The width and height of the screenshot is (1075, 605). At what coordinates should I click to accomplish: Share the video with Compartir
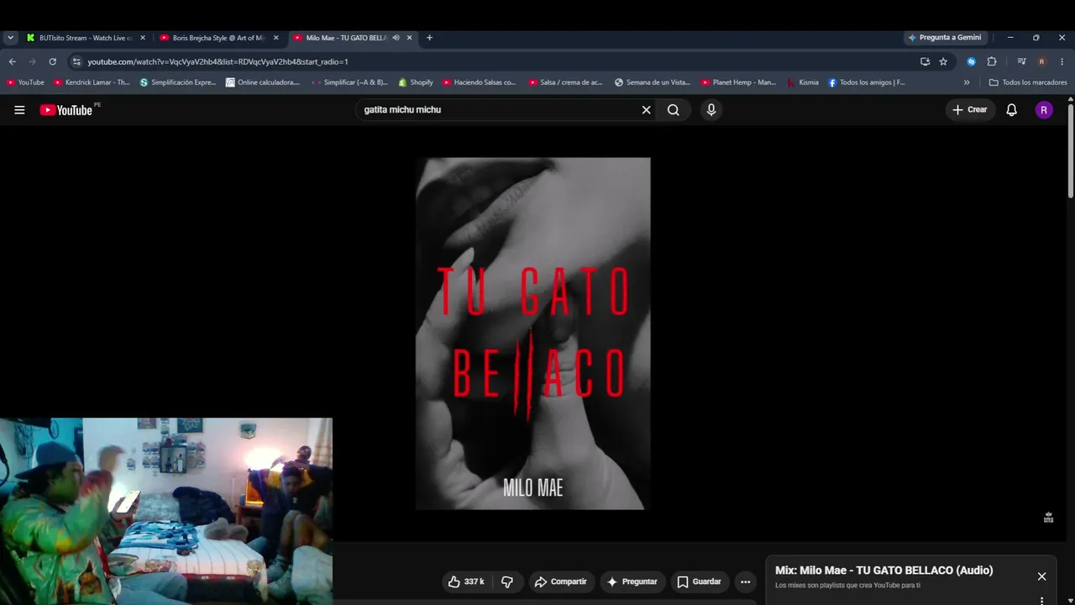coord(561,581)
